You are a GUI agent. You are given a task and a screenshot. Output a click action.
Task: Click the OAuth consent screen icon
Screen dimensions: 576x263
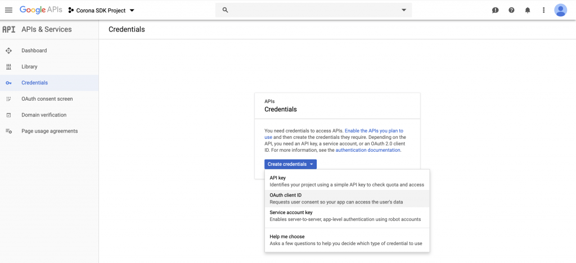click(x=8, y=99)
